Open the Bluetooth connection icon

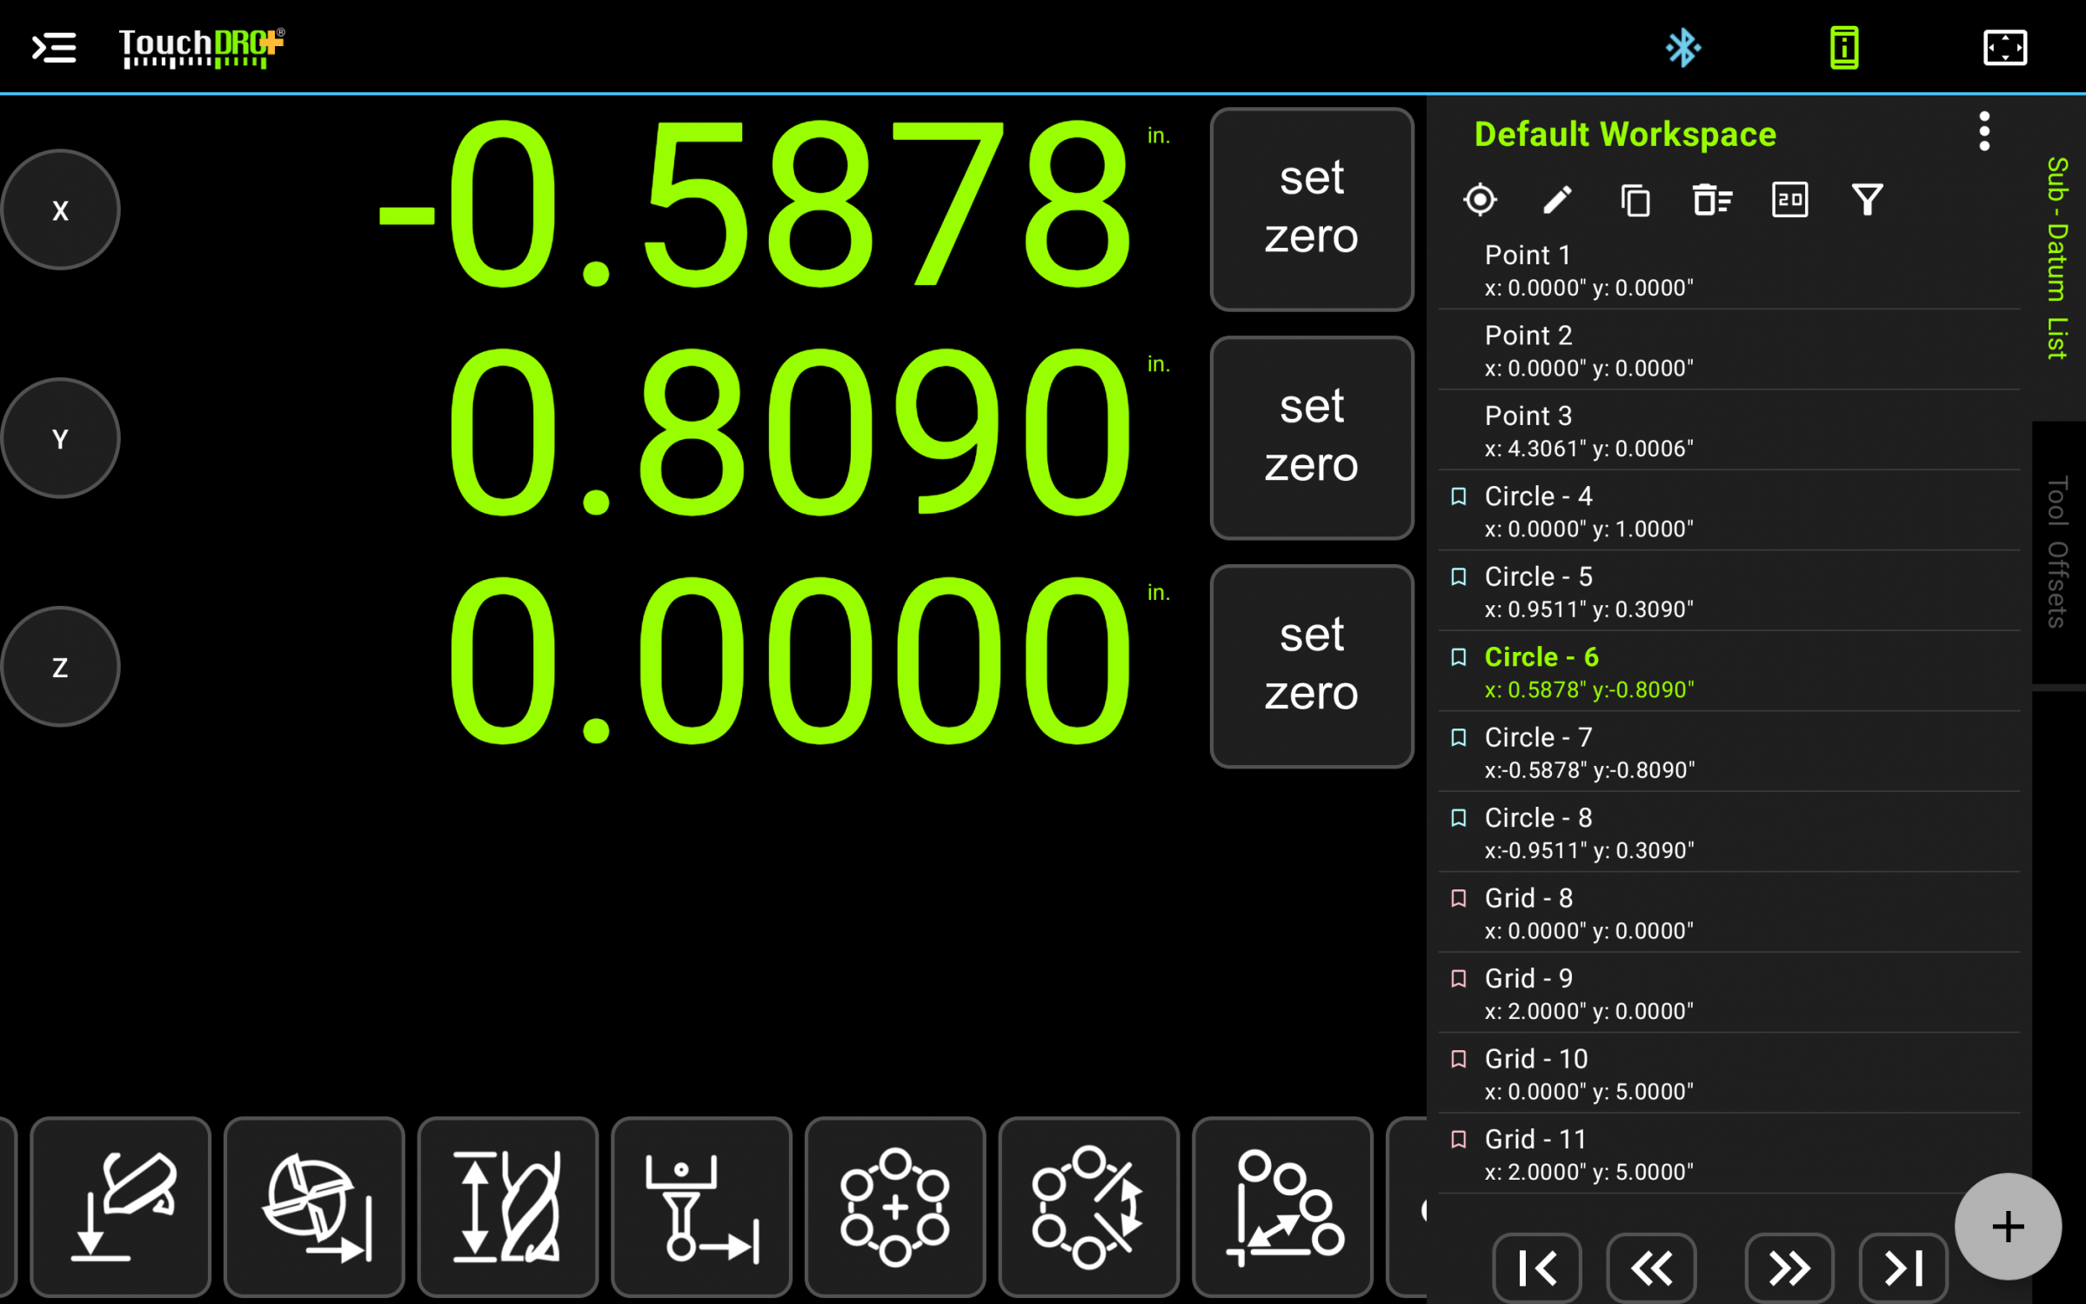[x=1682, y=48]
